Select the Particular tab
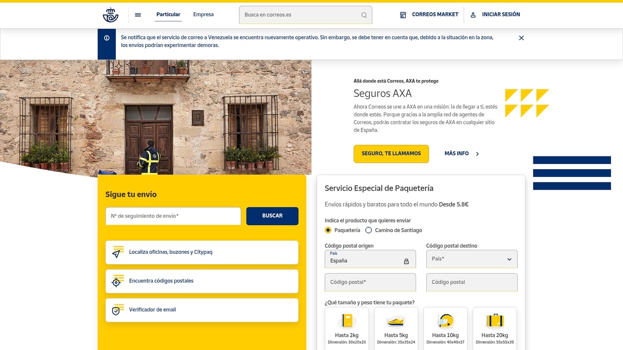 tap(168, 15)
